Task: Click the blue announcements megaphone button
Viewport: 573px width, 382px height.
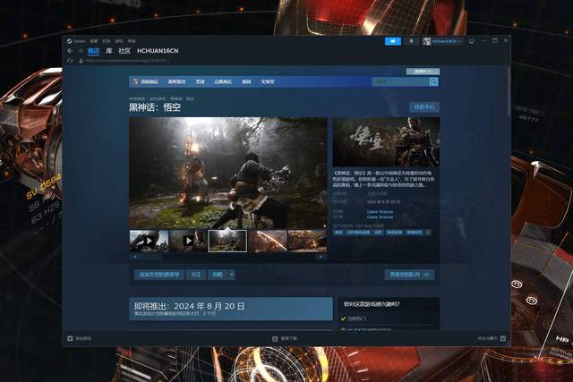Action: point(393,41)
